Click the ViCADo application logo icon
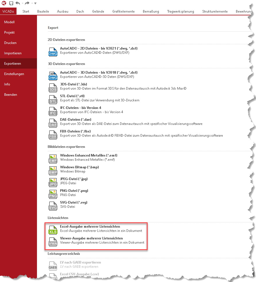This screenshot has width=256, height=282. coord(4,3)
